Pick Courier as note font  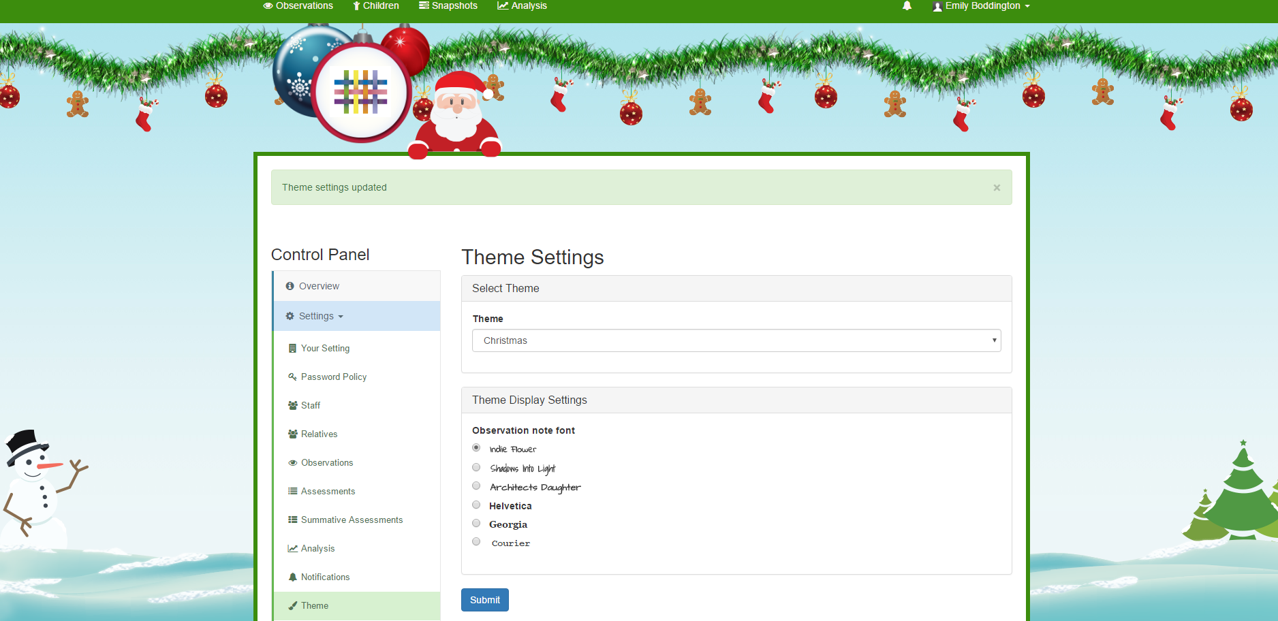pyautogui.click(x=476, y=542)
